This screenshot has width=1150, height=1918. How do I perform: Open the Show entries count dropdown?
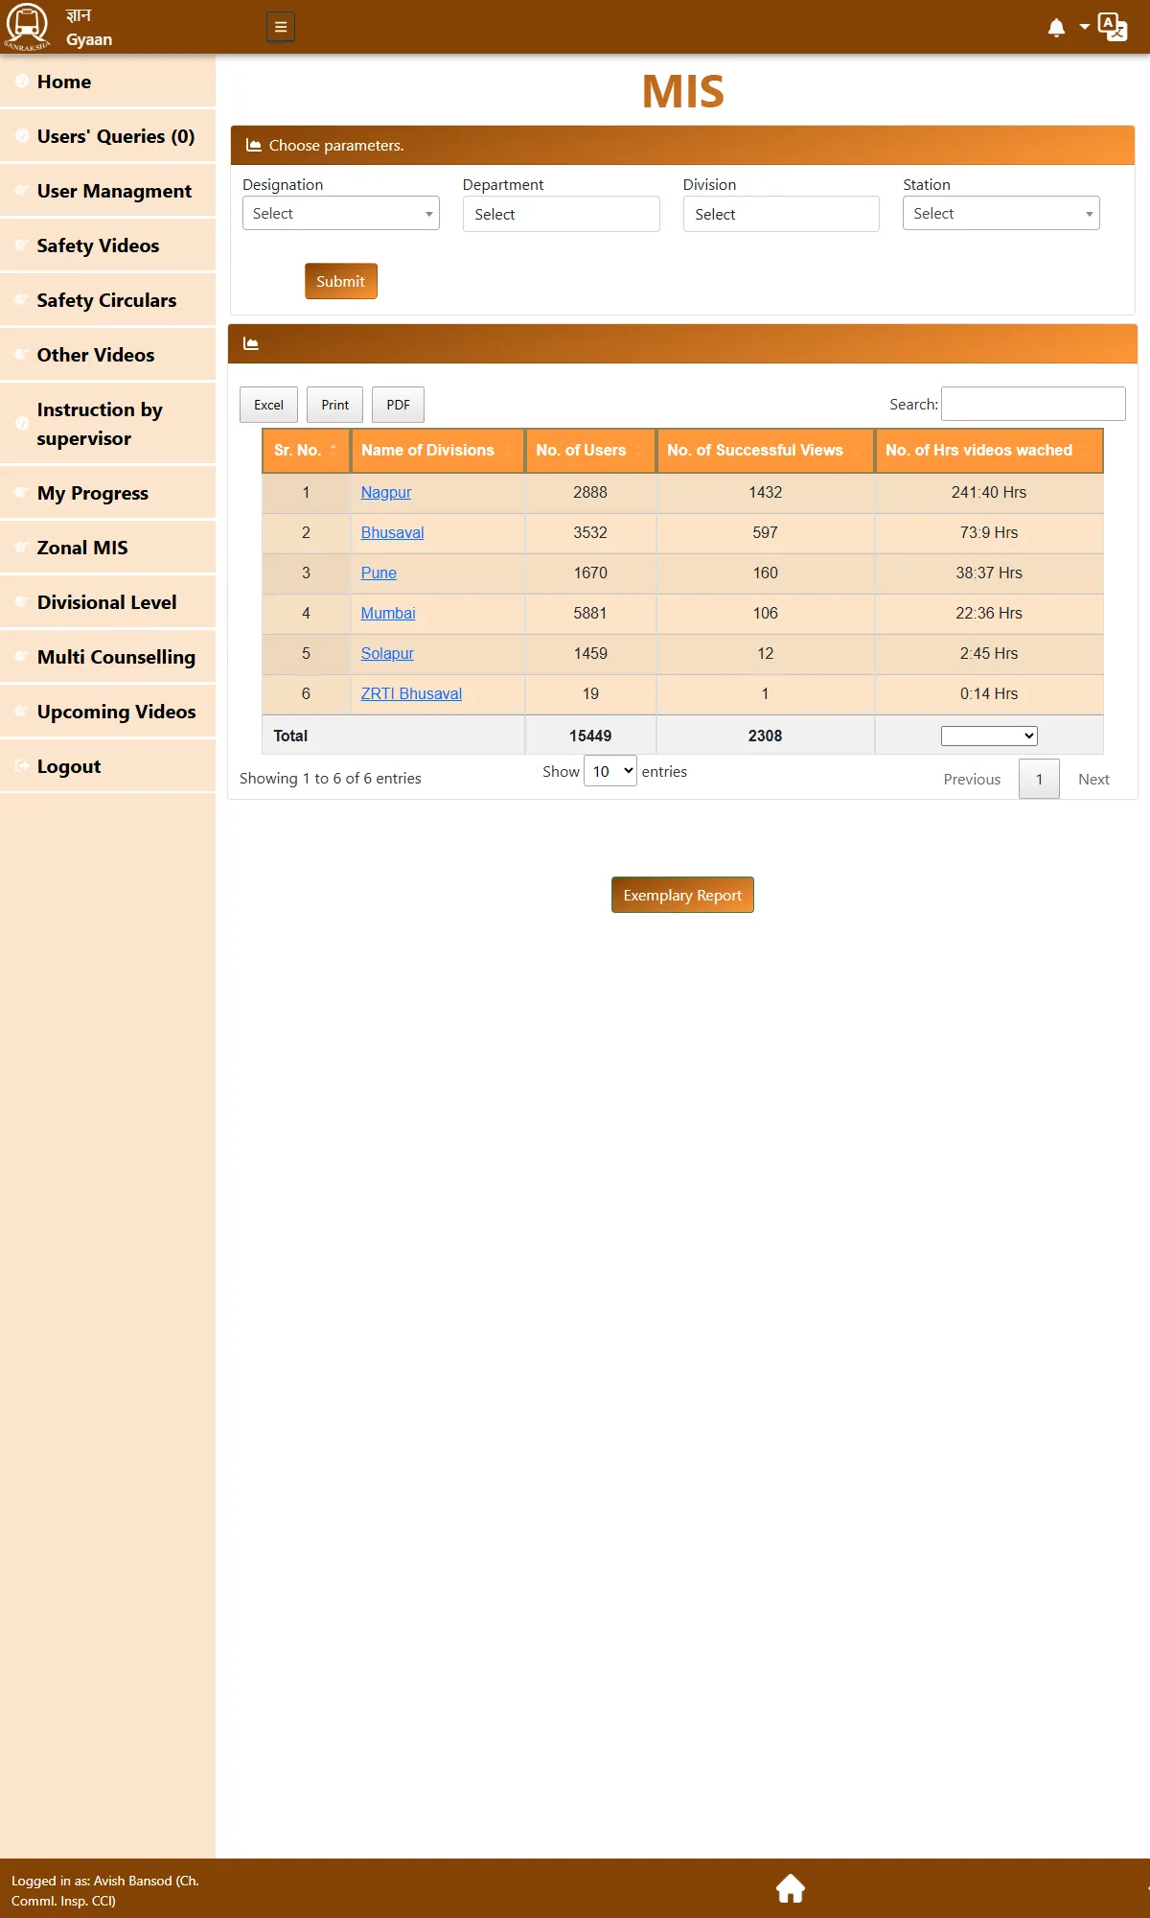pyautogui.click(x=610, y=771)
